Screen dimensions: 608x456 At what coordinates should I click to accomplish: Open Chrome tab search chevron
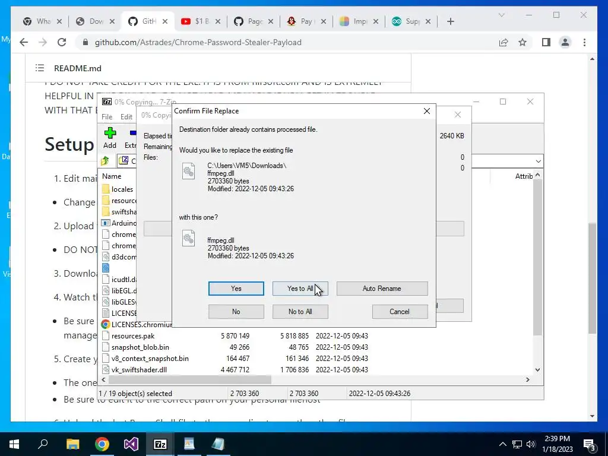[501, 15]
